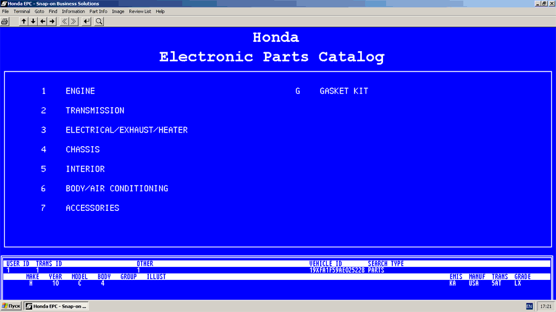The width and height of the screenshot is (556, 312).
Task: Select the CHASSIS category
Action: (83, 150)
